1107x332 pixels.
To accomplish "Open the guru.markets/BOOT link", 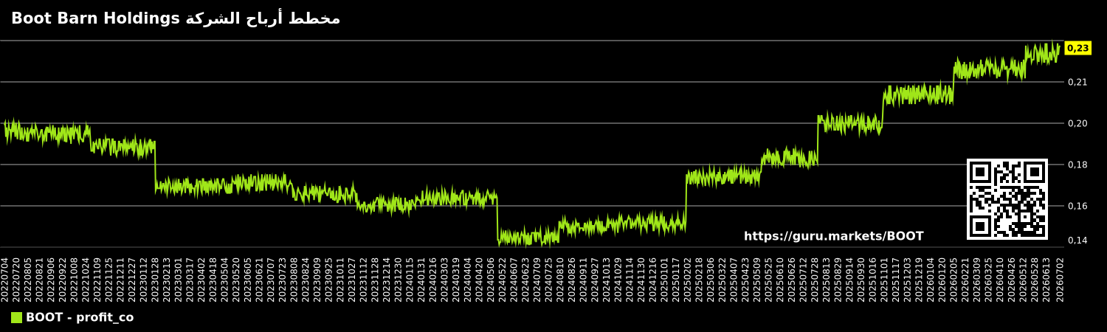I will point(833,237).
